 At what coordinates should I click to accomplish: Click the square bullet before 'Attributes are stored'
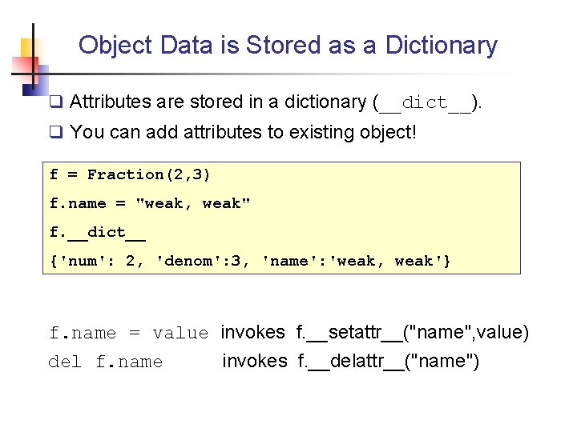pyautogui.click(x=55, y=102)
